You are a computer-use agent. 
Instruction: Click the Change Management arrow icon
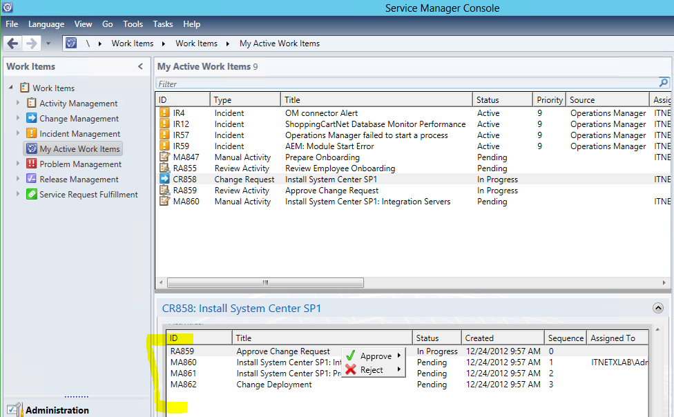tap(31, 119)
